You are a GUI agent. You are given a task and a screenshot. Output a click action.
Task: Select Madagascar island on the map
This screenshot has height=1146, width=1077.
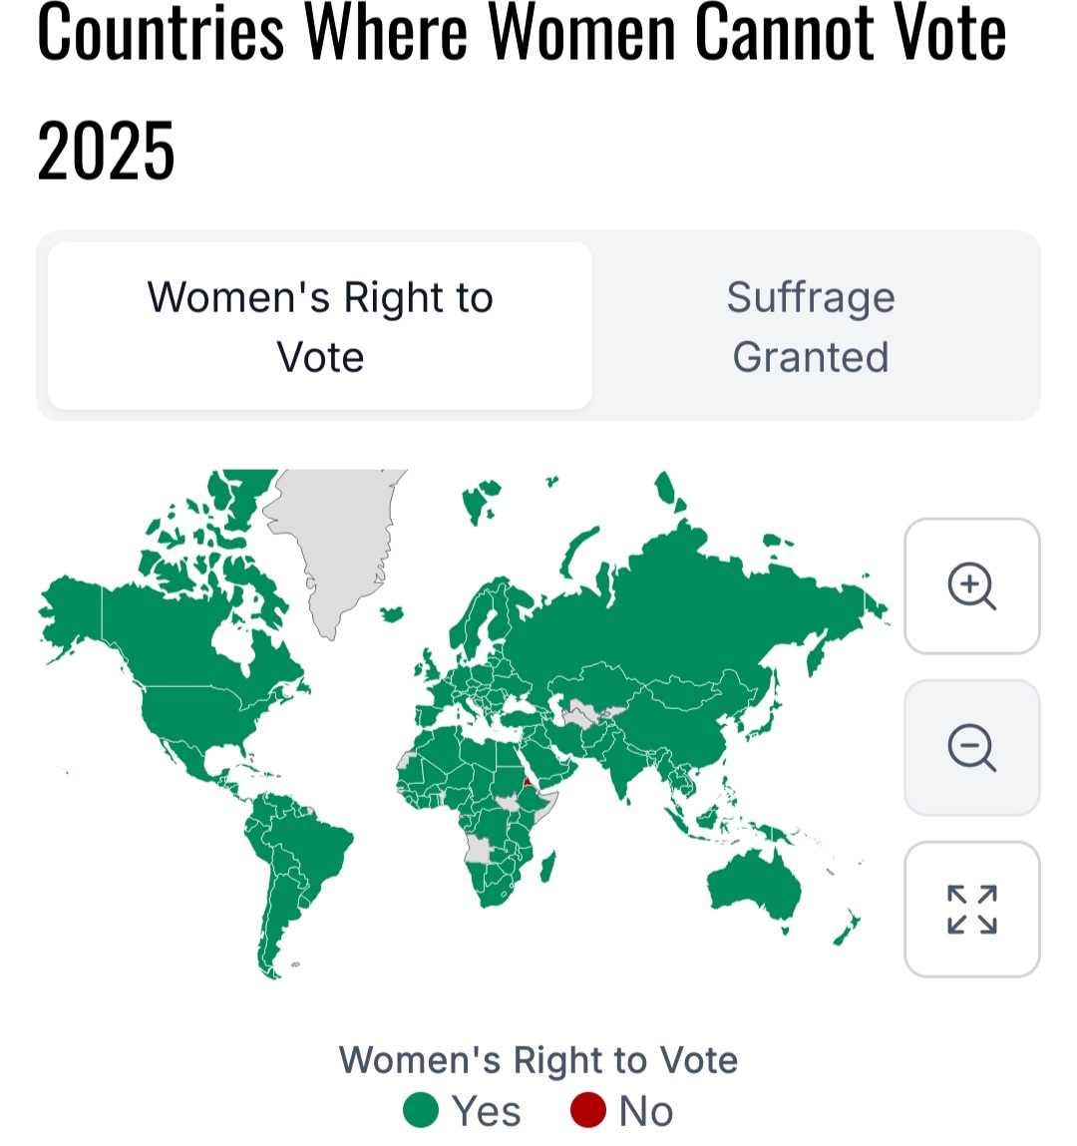(x=548, y=867)
